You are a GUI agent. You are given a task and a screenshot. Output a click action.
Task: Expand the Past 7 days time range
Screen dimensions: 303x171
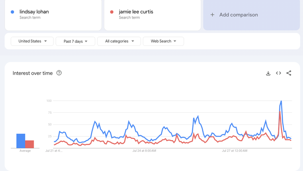coord(75,41)
